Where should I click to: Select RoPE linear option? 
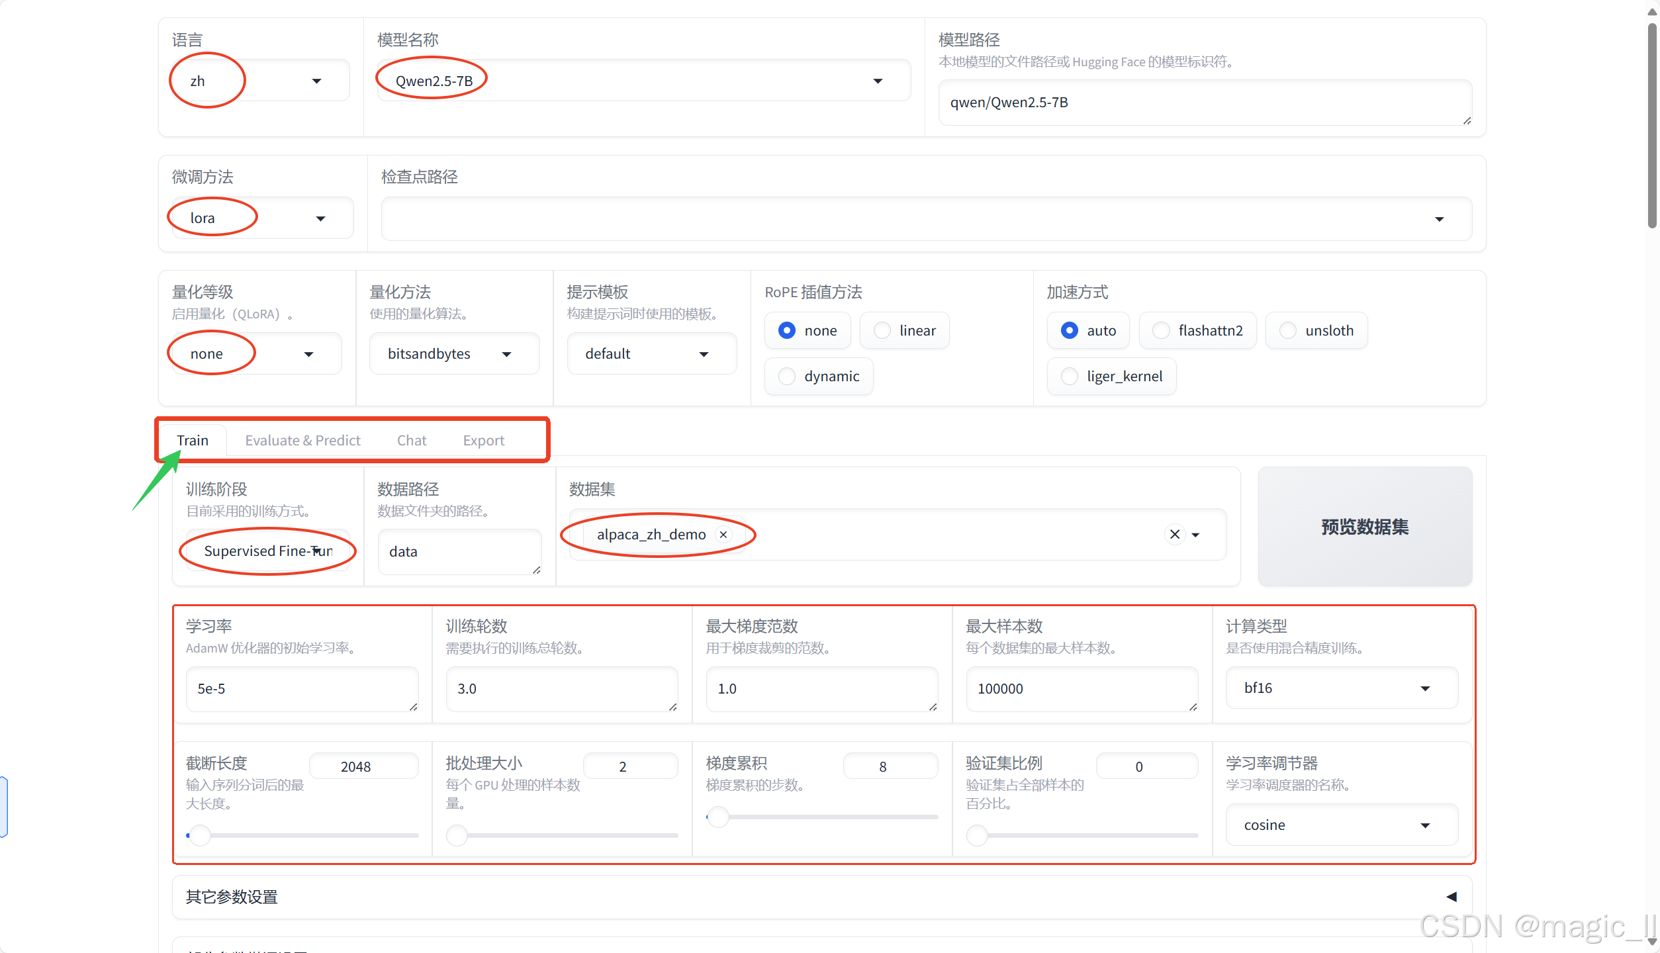[x=904, y=330]
